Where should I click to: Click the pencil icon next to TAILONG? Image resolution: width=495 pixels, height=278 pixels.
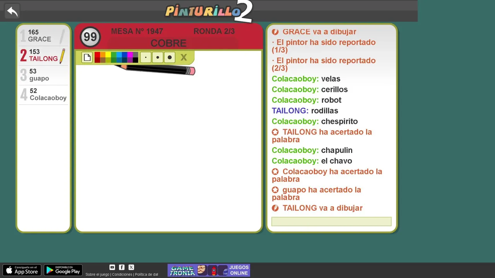coord(62,56)
